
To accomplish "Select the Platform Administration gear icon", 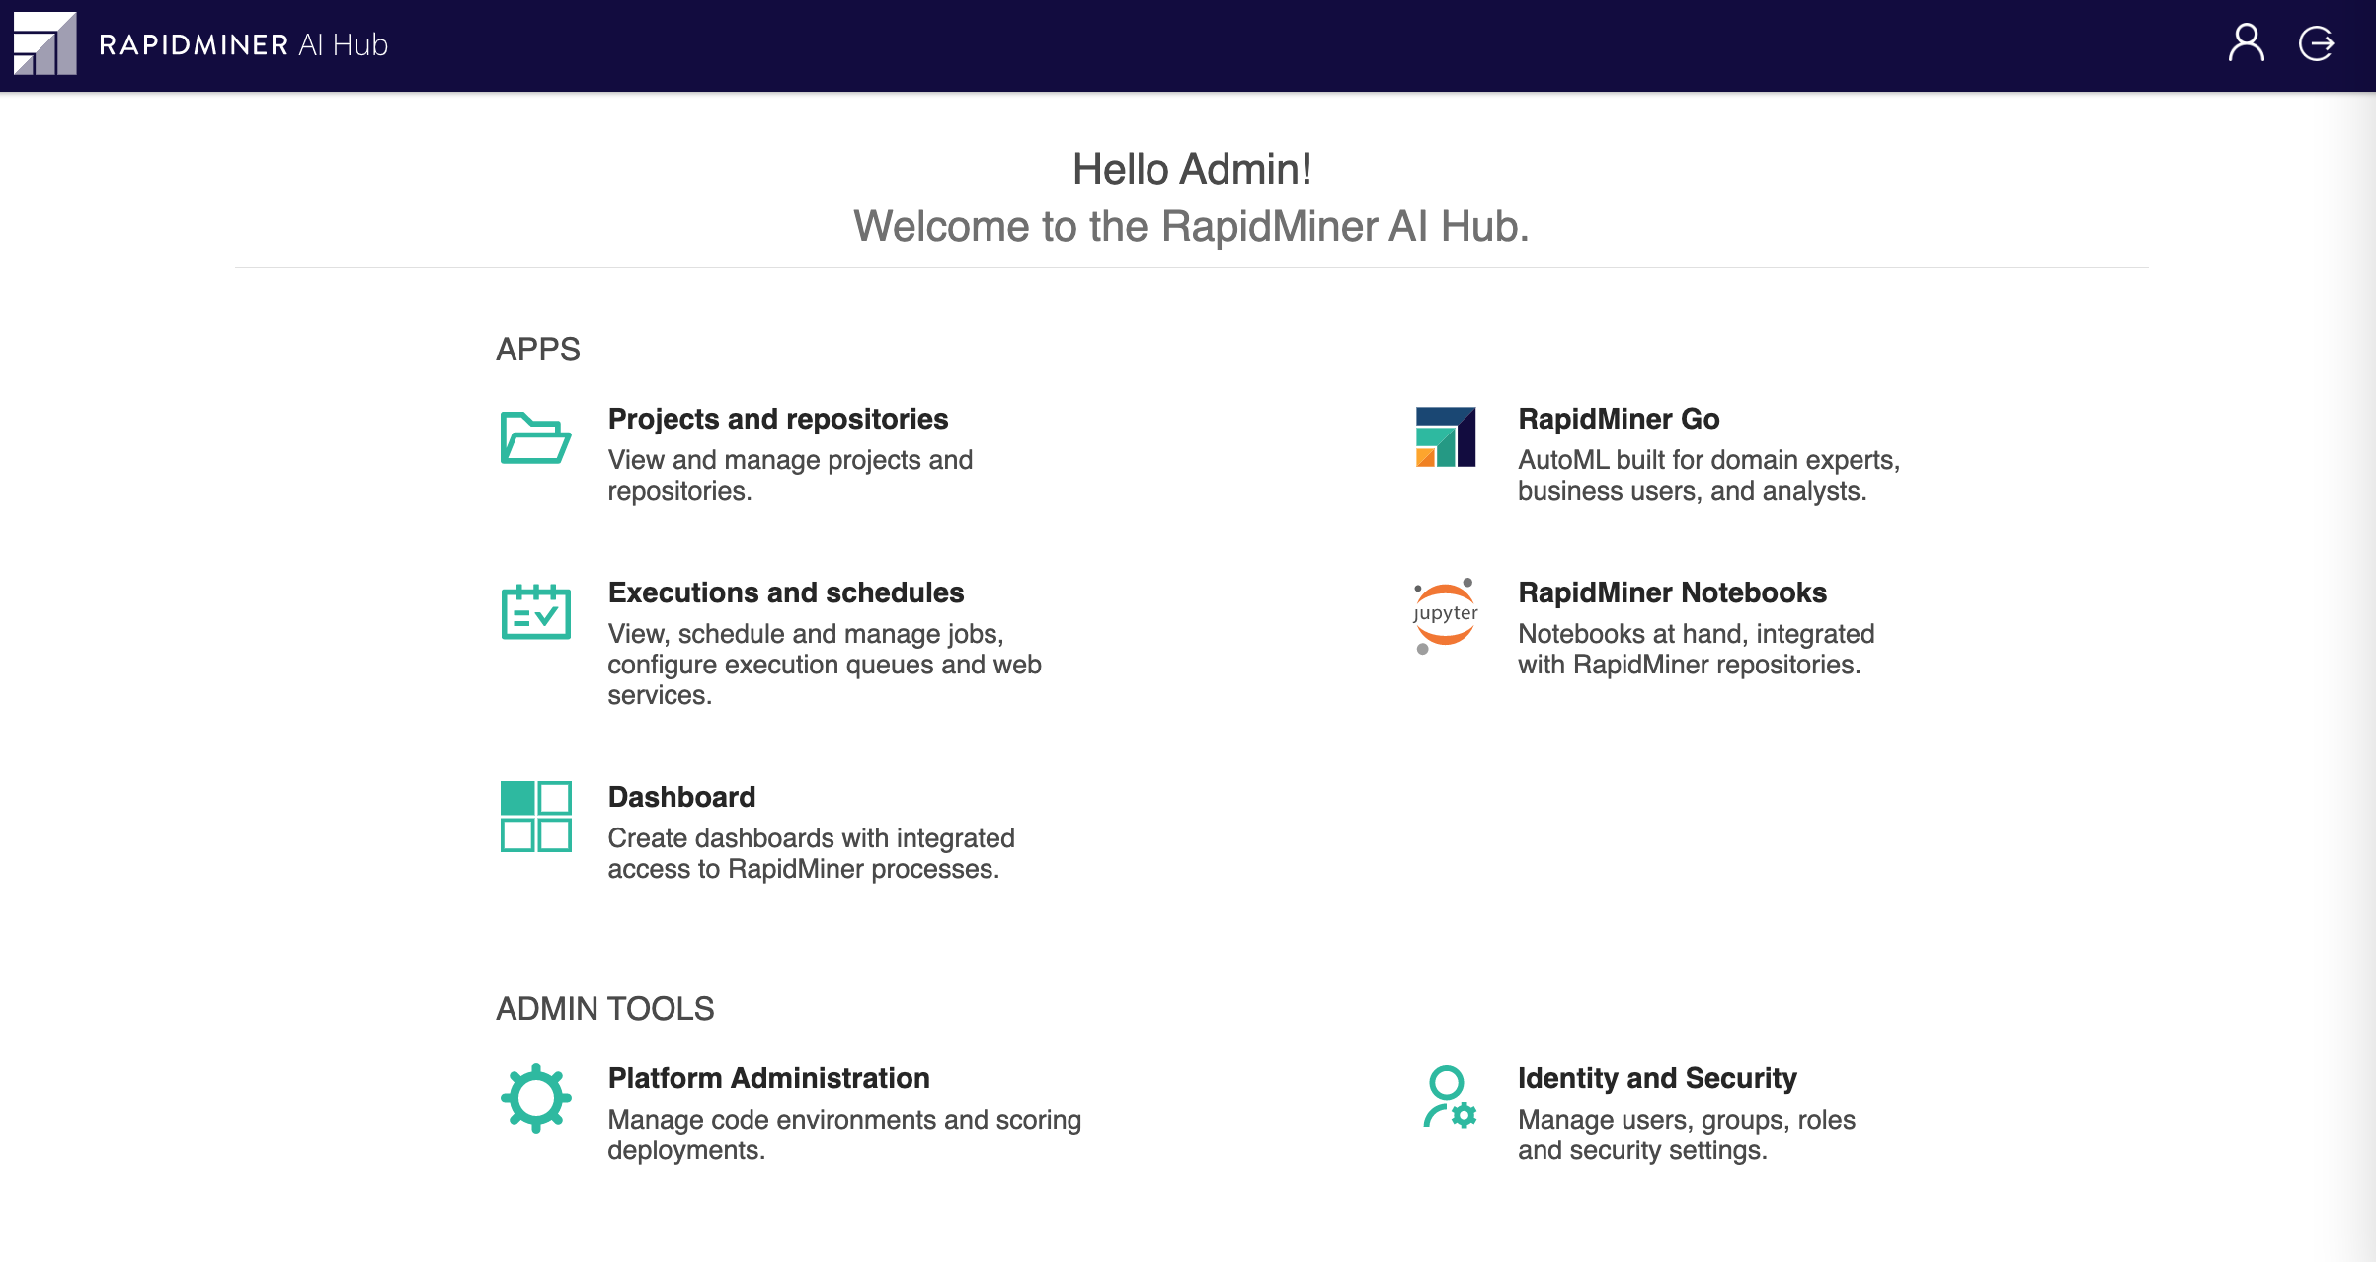I will 536,1096.
